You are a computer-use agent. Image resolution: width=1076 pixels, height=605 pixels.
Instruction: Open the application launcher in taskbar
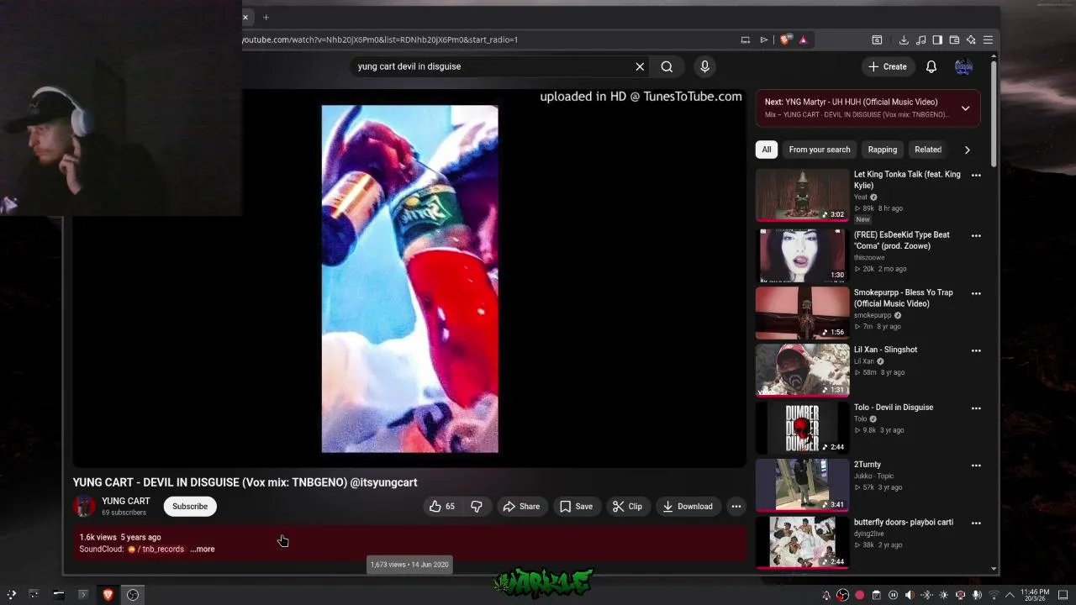tap(11, 595)
